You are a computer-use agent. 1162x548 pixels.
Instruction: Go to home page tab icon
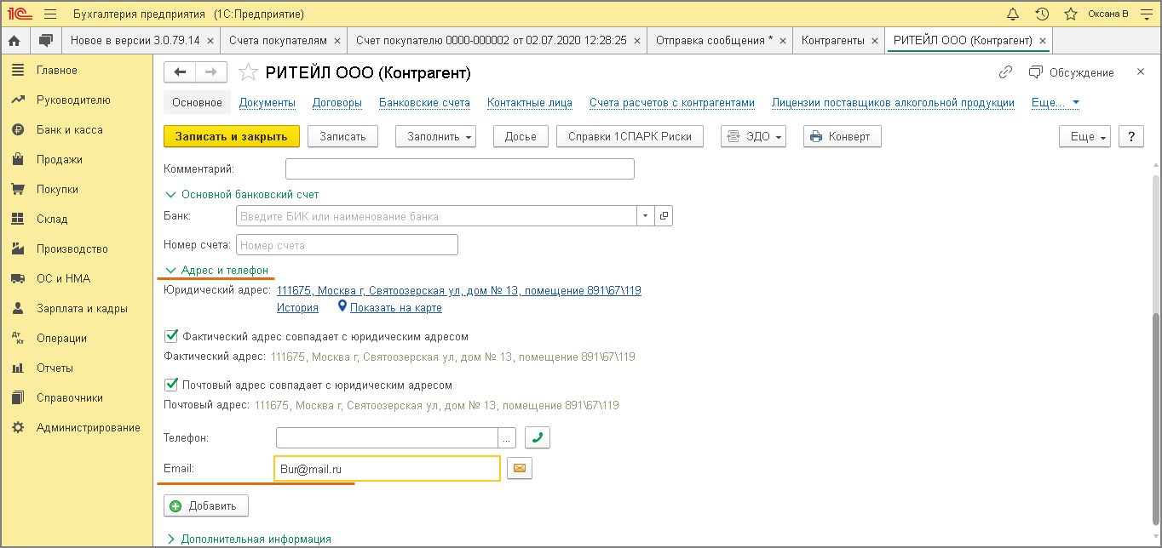(x=14, y=40)
